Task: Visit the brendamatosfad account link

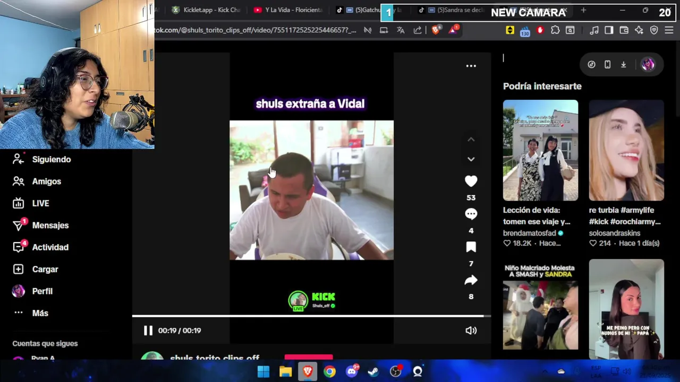Action: click(x=530, y=233)
